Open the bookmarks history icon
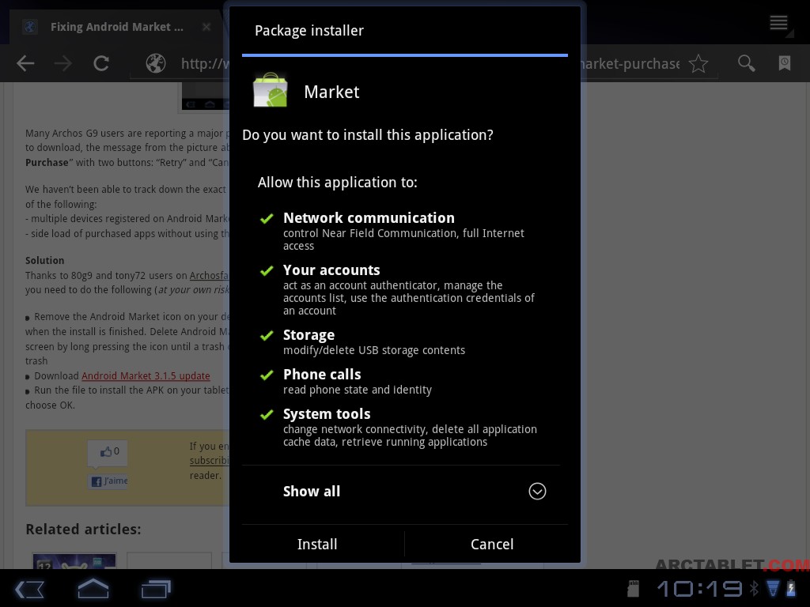Image resolution: width=810 pixels, height=607 pixels. tap(785, 63)
